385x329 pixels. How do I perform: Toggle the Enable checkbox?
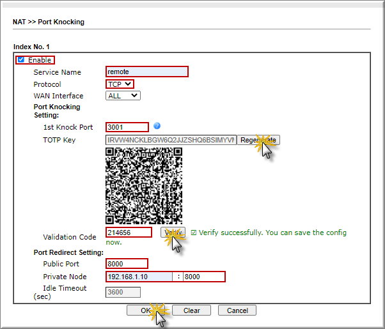click(21, 59)
